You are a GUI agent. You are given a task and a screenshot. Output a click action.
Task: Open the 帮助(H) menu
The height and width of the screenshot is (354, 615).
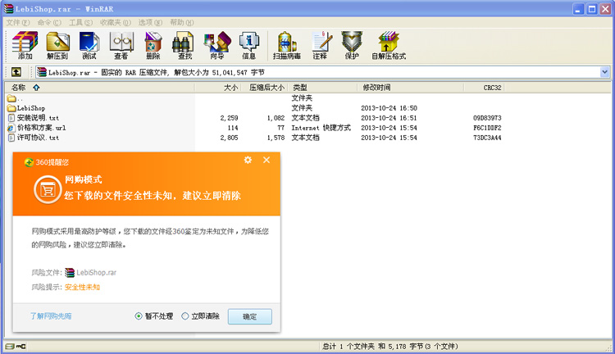point(181,22)
